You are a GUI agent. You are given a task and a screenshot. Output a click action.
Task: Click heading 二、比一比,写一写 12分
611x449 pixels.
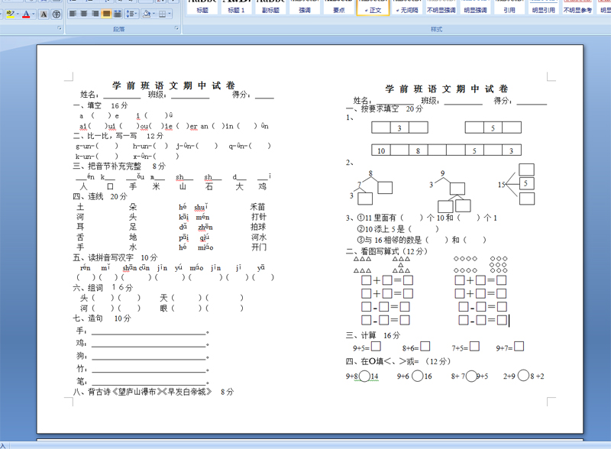click(x=118, y=136)
